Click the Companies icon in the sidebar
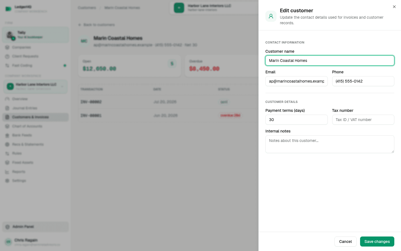This screenshot has height=251, width=401. tap(8, 47)
